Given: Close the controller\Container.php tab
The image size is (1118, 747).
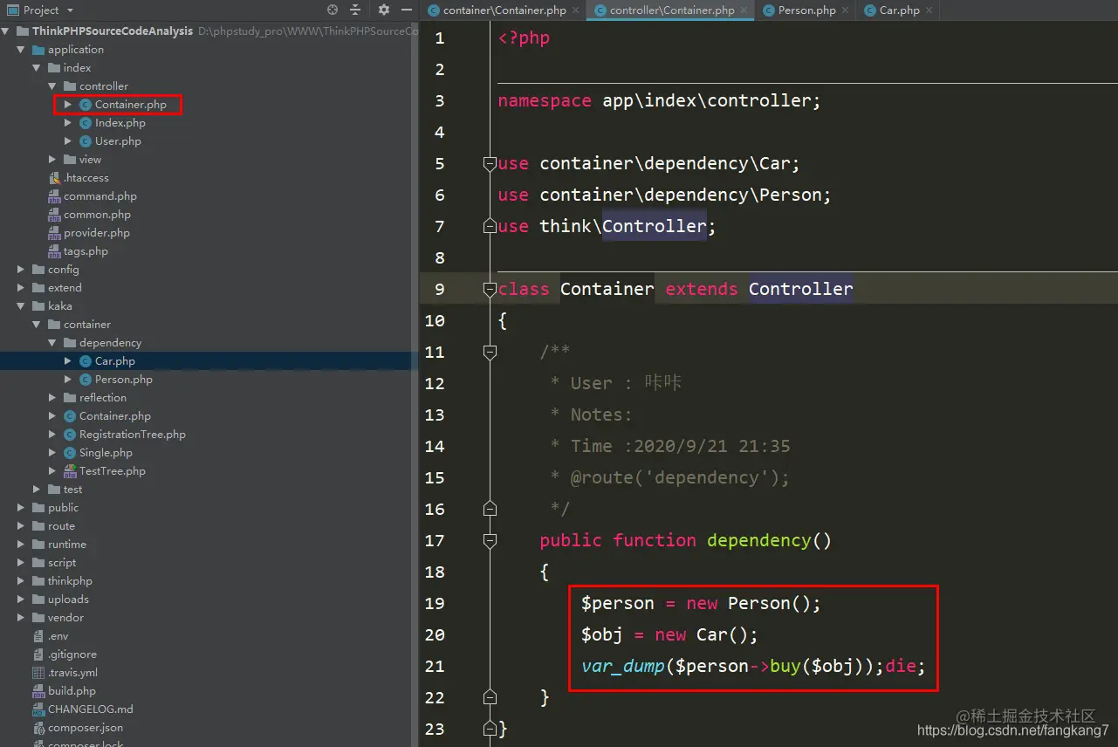Looking at the screenshot, I should pyautogui.click(x=744, y=10).
